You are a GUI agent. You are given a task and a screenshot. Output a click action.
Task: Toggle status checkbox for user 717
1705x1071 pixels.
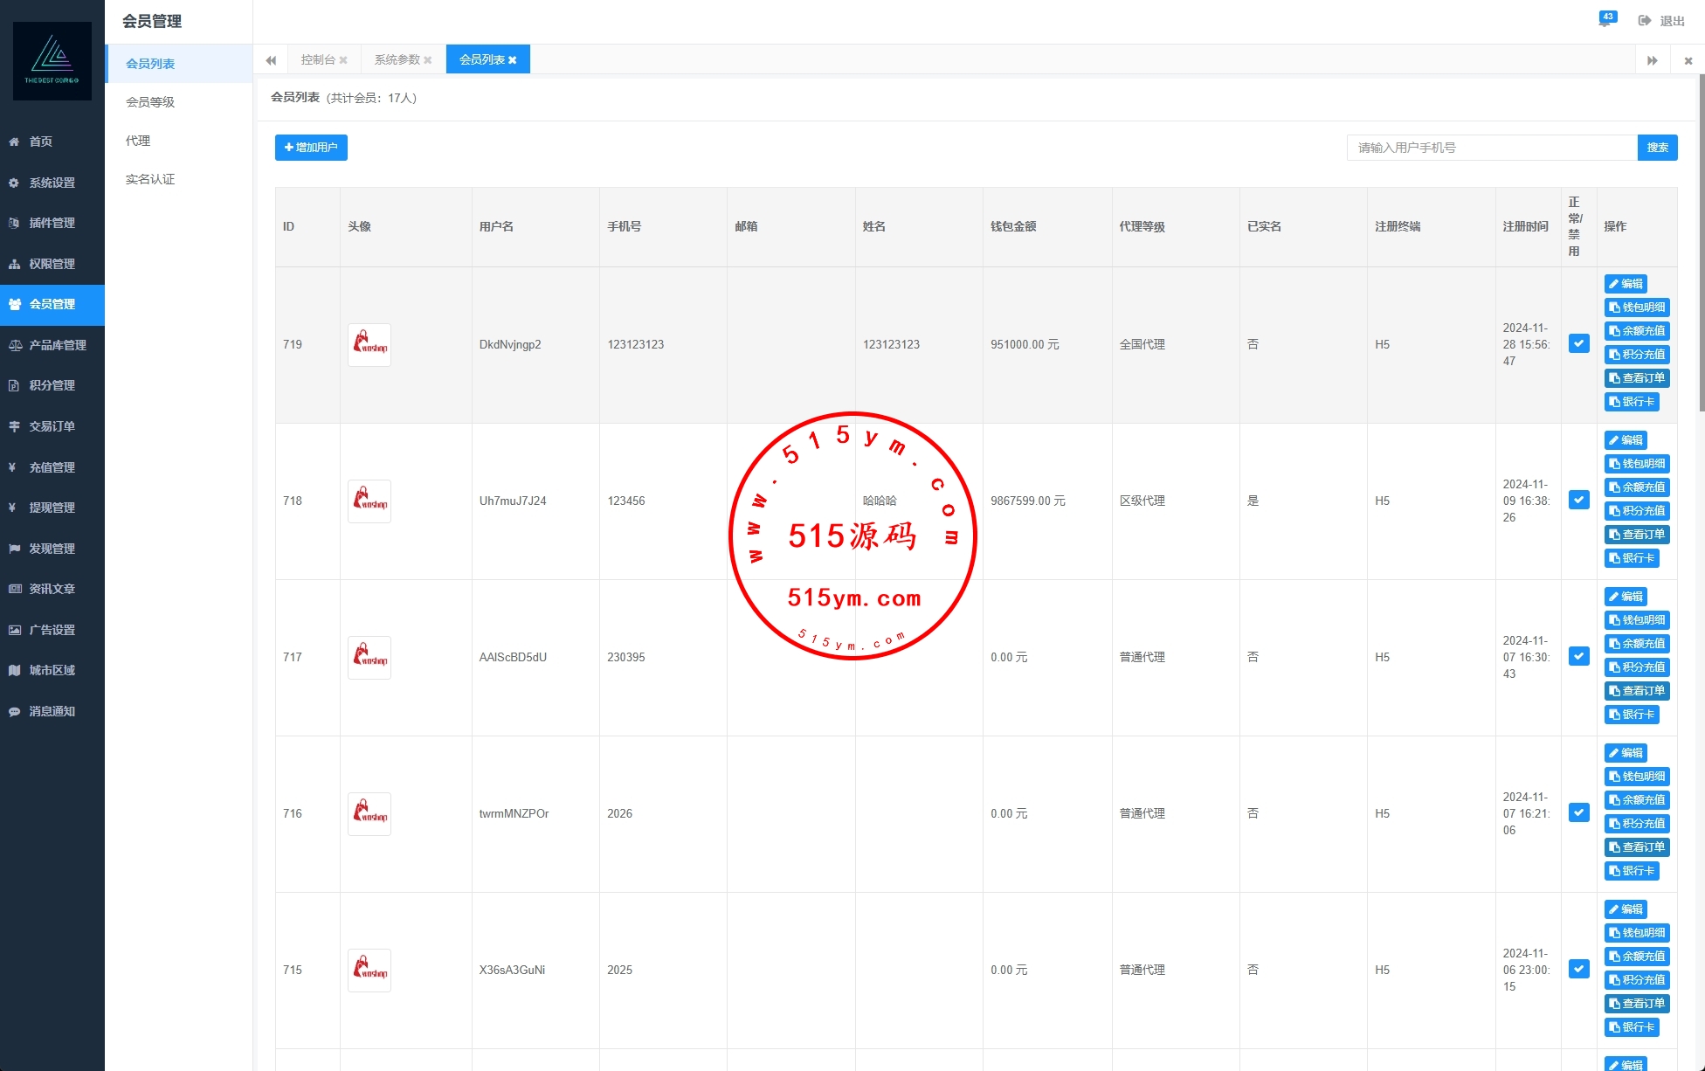pyautogui.click(x=1578, y=657)
